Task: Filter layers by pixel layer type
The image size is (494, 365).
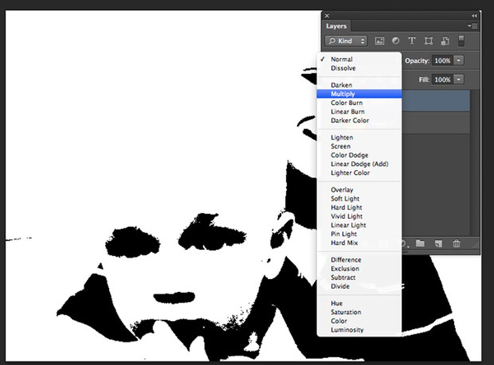Action: [380, 41]
